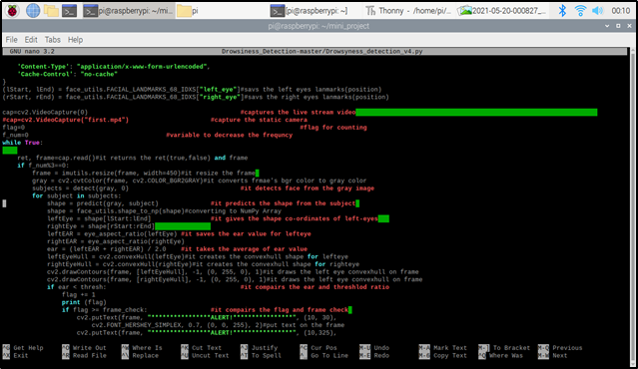Click Copy Text shortcut label
Viewport: 638px width, 369px height.
[x=450, y=356]
